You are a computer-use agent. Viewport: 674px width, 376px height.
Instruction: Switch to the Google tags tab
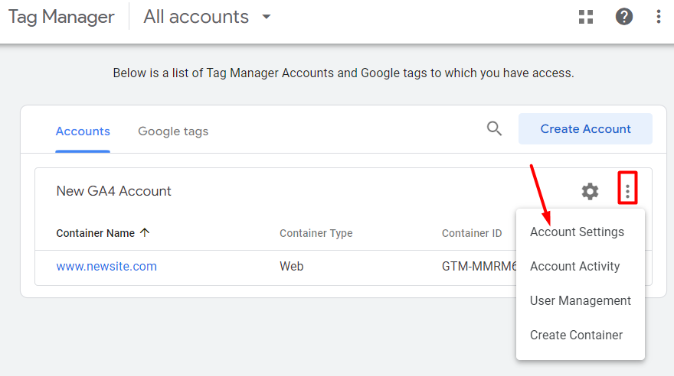173,131
